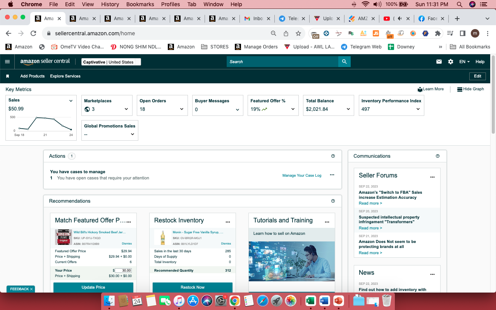Open the Trash in the Dock

[x=386, y=300]
